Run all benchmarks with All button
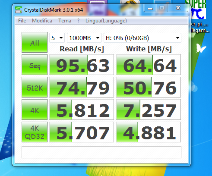The image size is (212, 176). pos(35,42)
